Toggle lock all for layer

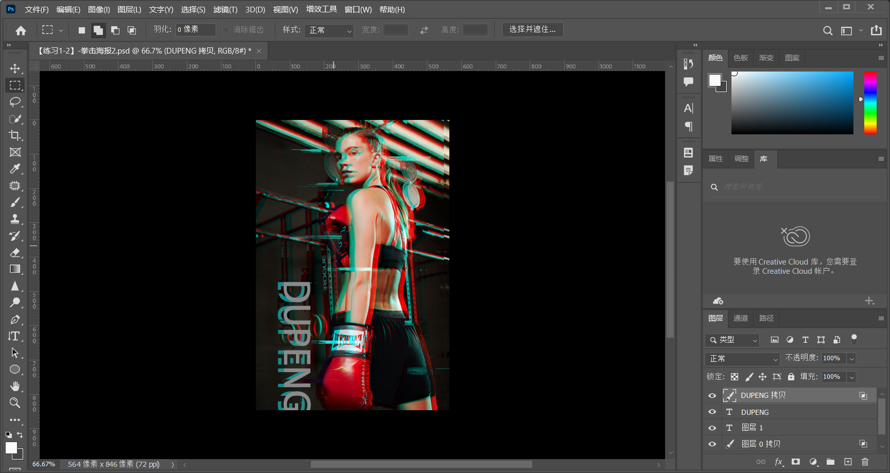click(x=791, y=377)
